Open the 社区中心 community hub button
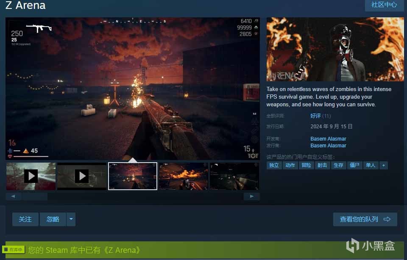407x260 pixels. [x=384, y=5]
